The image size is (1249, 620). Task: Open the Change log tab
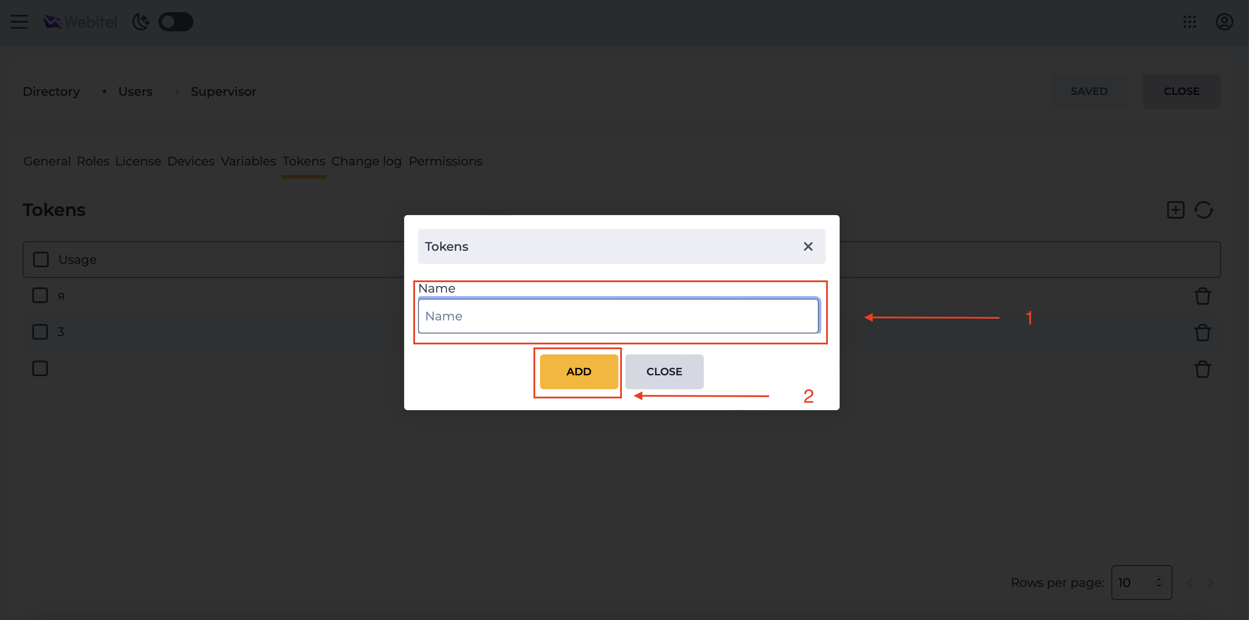click(367, 161)
